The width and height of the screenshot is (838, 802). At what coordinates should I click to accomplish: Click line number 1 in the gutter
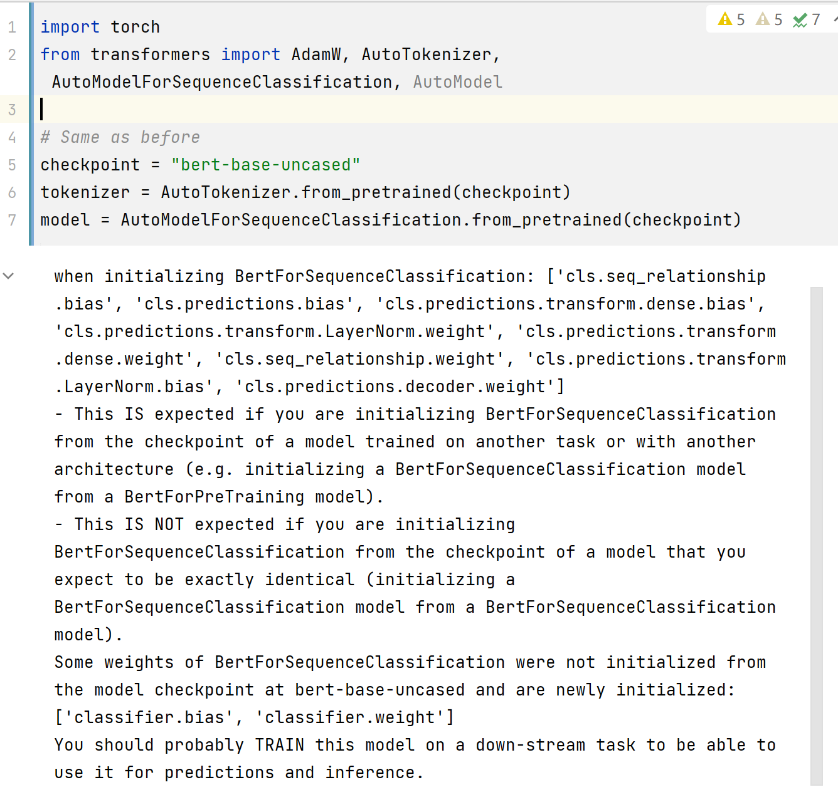click(x=13, y=27)
